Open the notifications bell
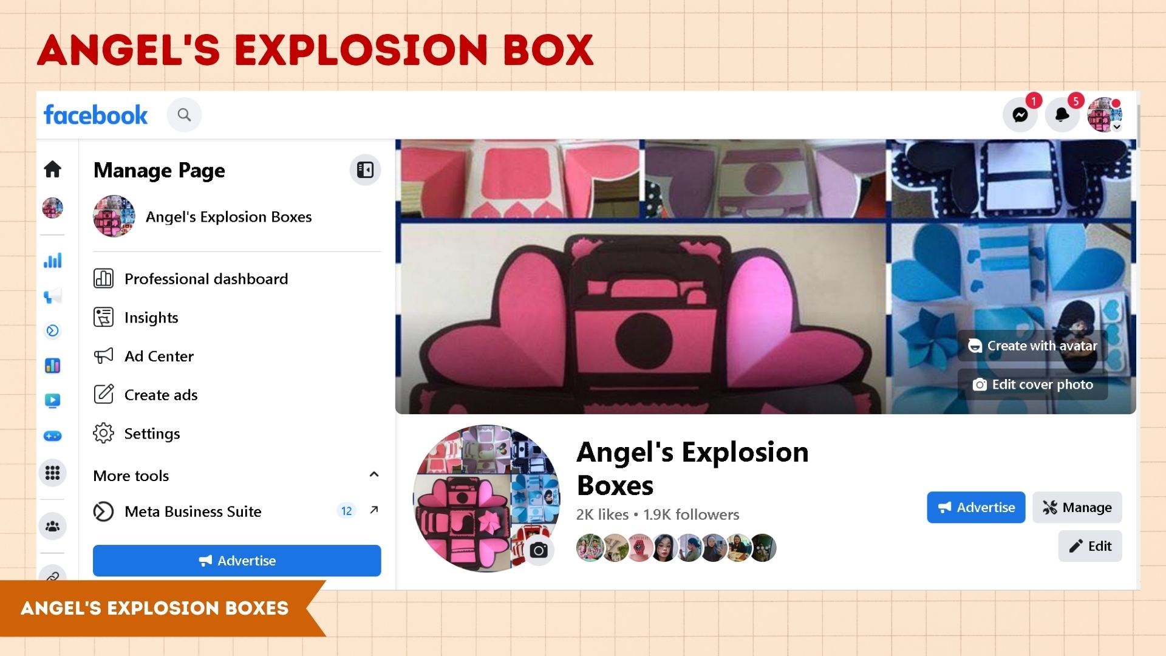Image resolution: width=1166 pixels, height=656 pixels. pos(1062,115)
